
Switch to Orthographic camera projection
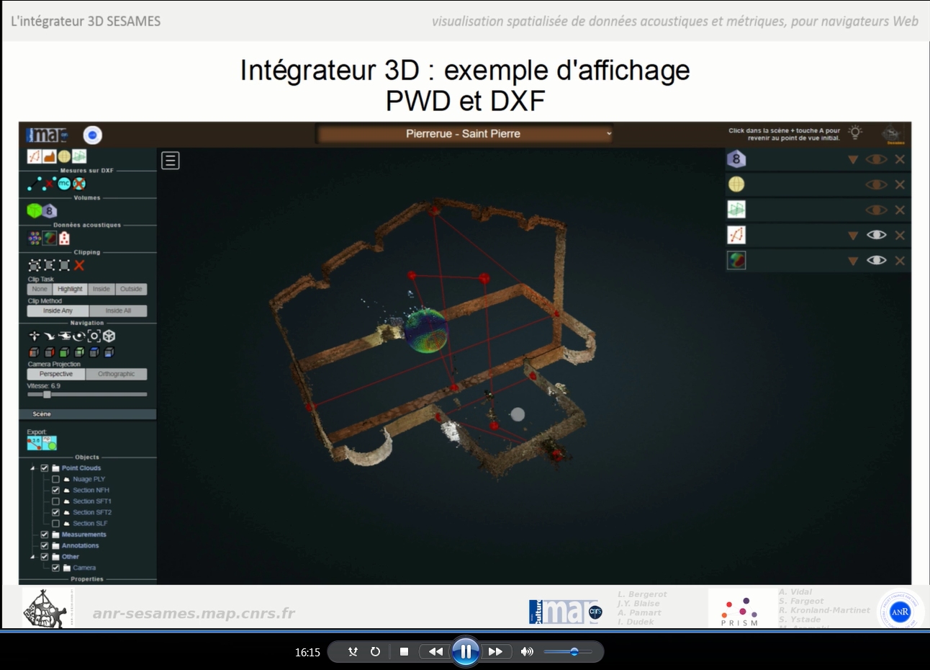[116, 374]
